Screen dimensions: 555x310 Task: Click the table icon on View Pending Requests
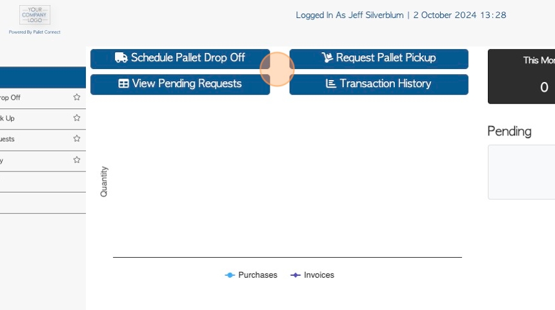[123, 83]
